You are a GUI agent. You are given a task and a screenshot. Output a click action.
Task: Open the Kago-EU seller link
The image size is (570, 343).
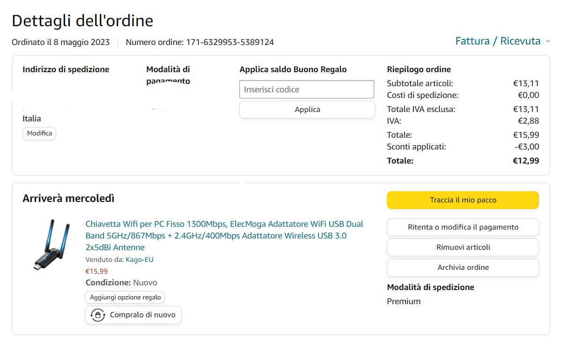pos(140,260)
